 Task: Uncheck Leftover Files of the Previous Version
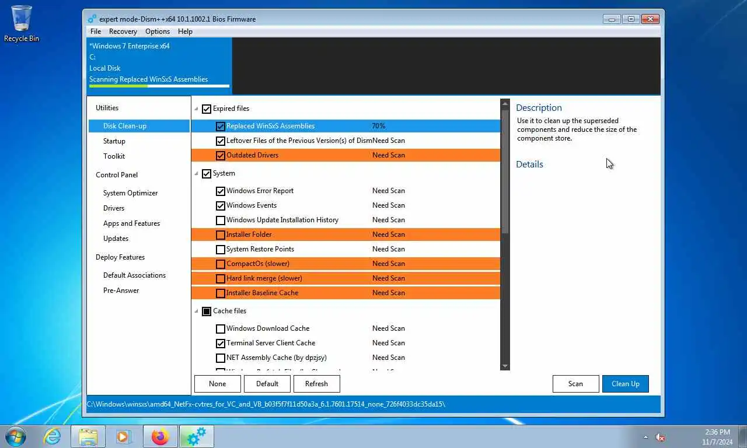(220, 141)
